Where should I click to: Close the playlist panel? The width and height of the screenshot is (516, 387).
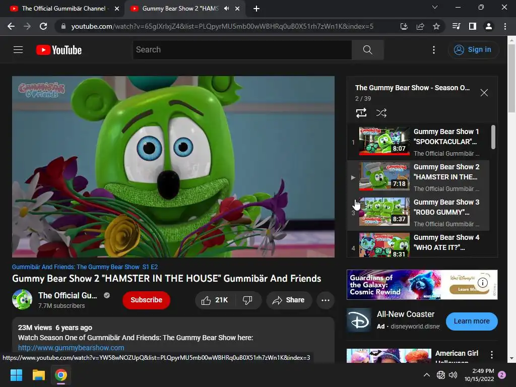point(484,93)
